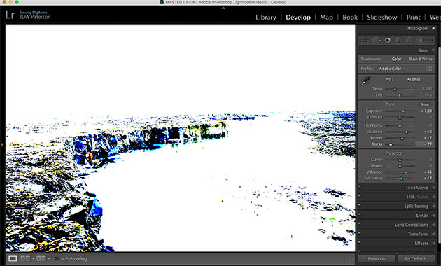
Task: Toggle the Tone Curve panel switch
Action: coord(359,186)
